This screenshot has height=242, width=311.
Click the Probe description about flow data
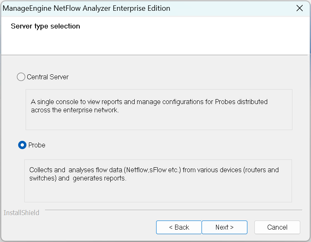(154, 174)
